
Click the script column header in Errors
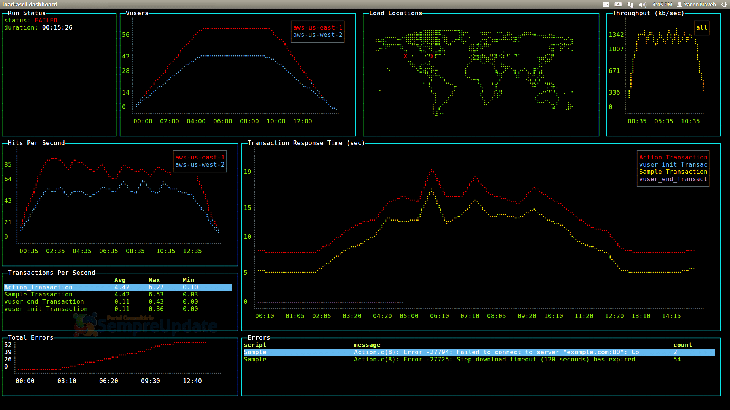click(x=255, y=345)
